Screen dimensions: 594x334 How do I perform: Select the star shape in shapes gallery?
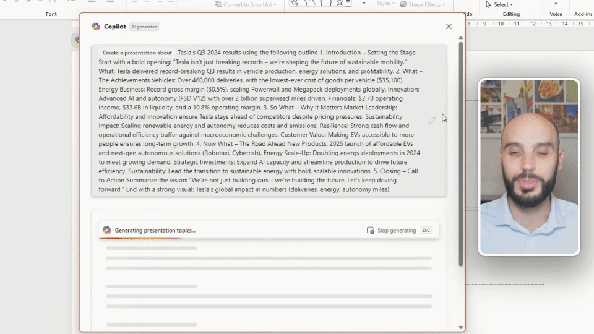pyautogui.click(x=340, y=3)
